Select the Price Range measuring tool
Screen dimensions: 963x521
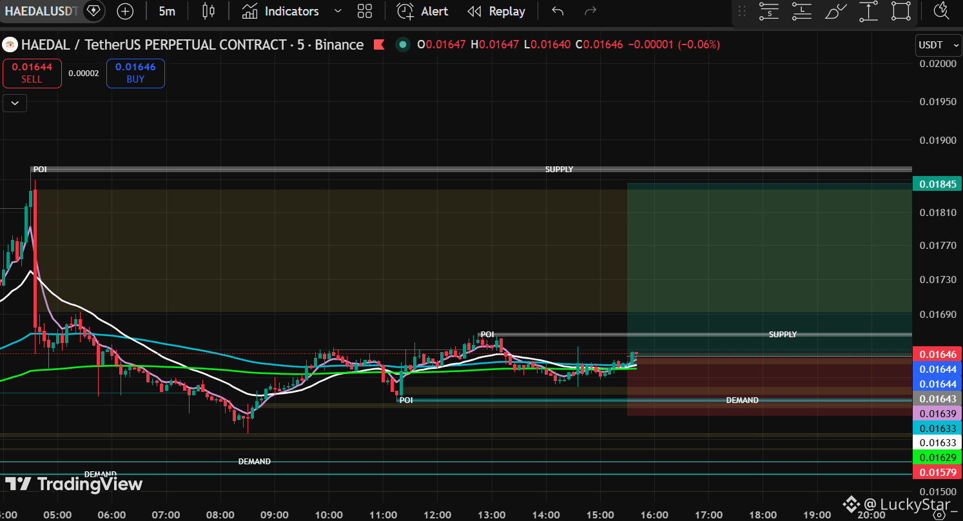[868, 11]
